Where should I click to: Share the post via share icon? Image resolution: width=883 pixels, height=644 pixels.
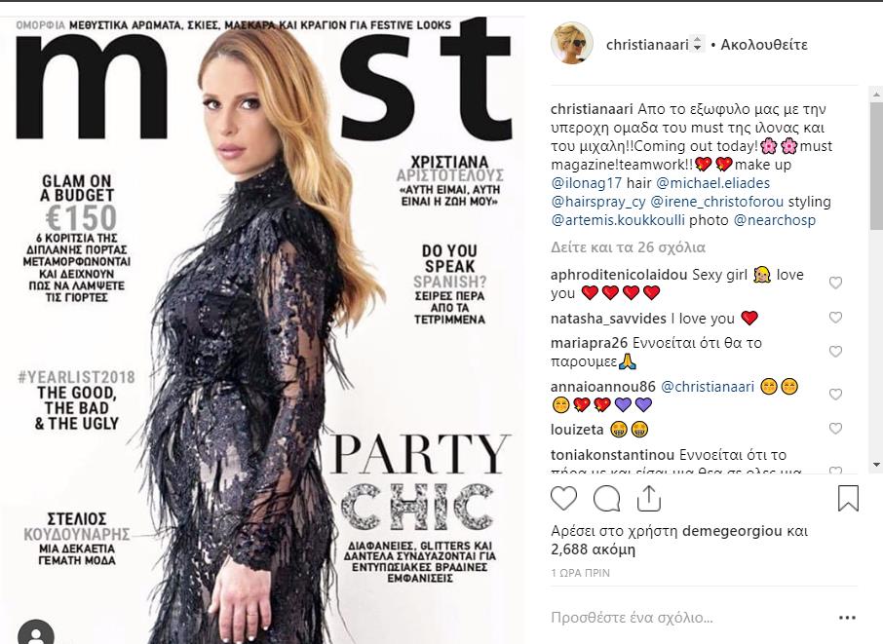pyautogui.click(x=649, y=498)
